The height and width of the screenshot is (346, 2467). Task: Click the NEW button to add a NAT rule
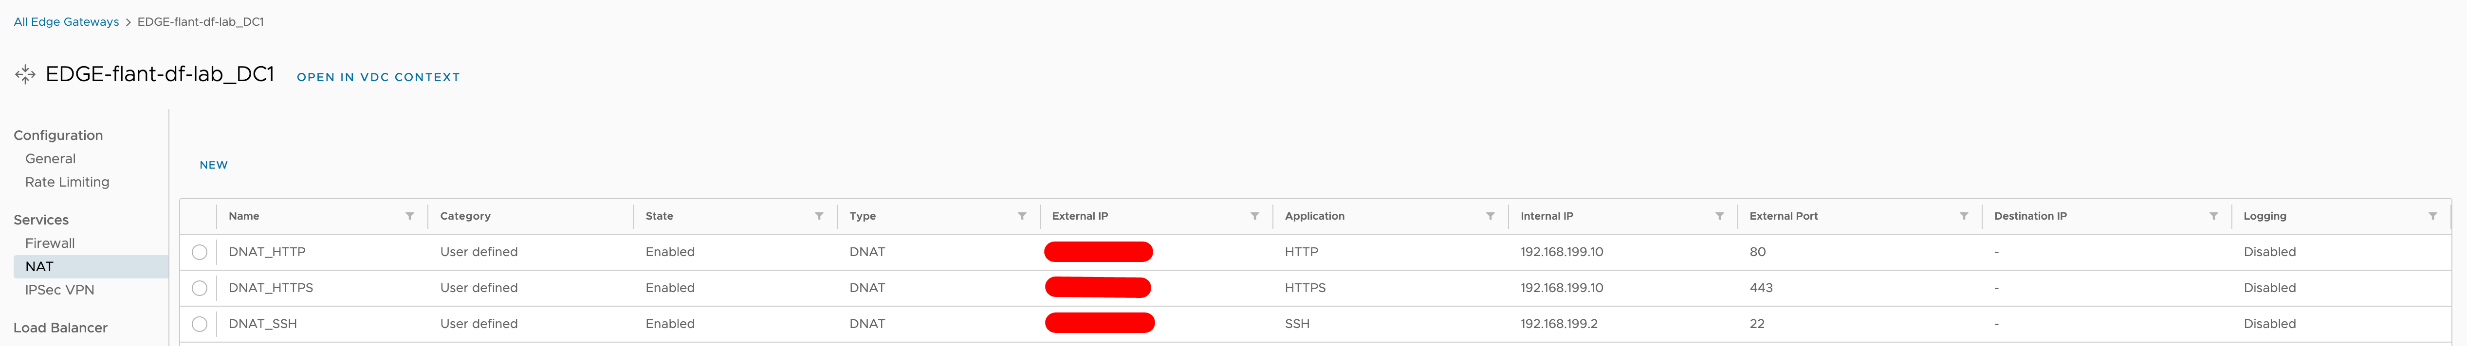[213, 164]
